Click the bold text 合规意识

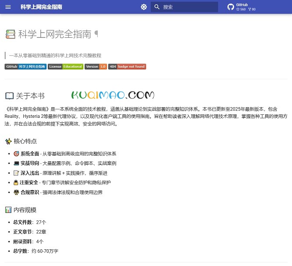point(30,193)
